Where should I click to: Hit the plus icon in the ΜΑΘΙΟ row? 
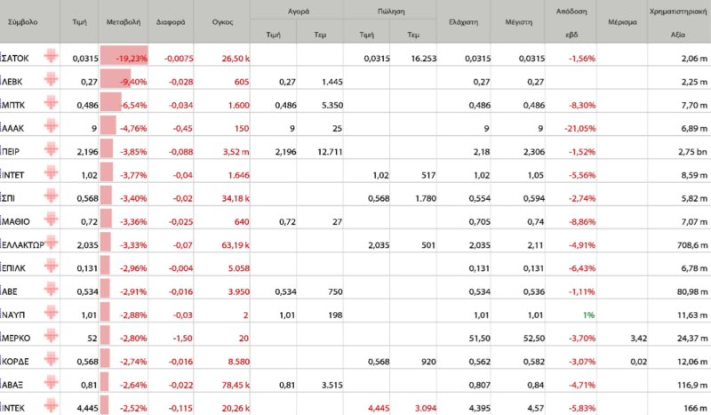point(51,219)
